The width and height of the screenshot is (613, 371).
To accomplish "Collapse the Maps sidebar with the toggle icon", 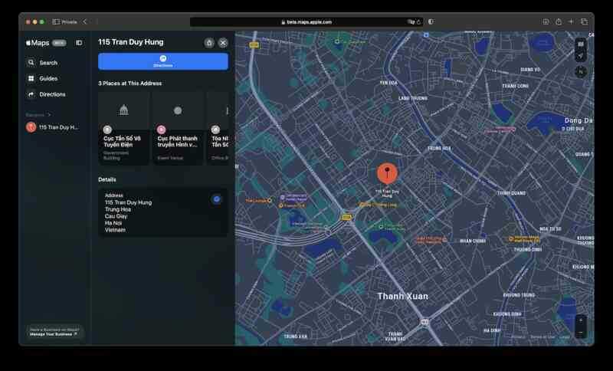I will click(x=79, y=43).
